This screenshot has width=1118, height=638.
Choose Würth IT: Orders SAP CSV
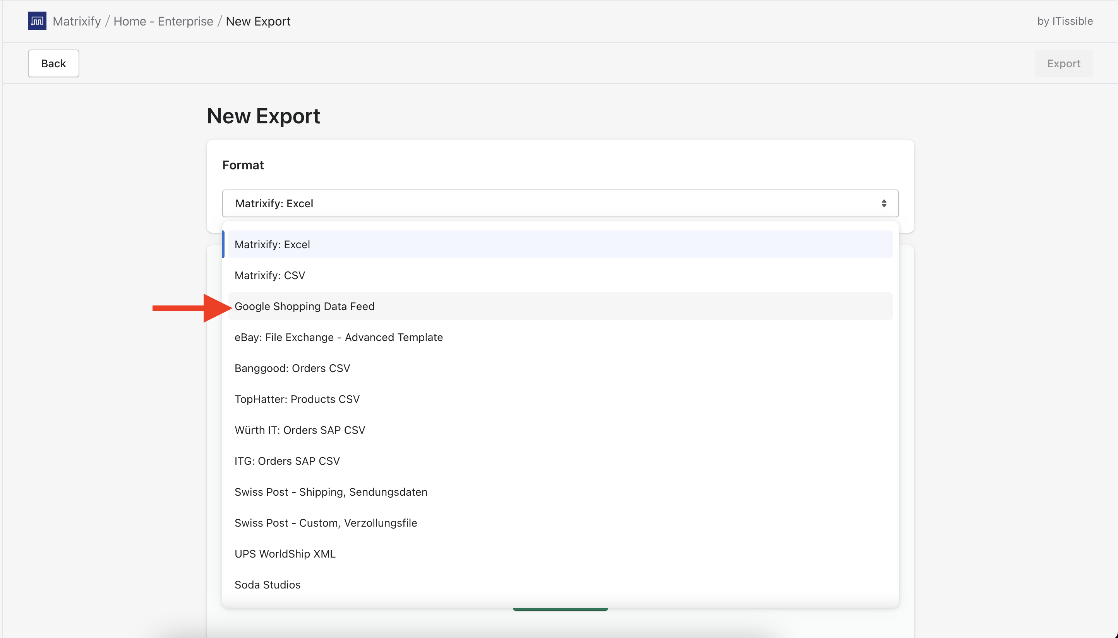click(300, 430)
